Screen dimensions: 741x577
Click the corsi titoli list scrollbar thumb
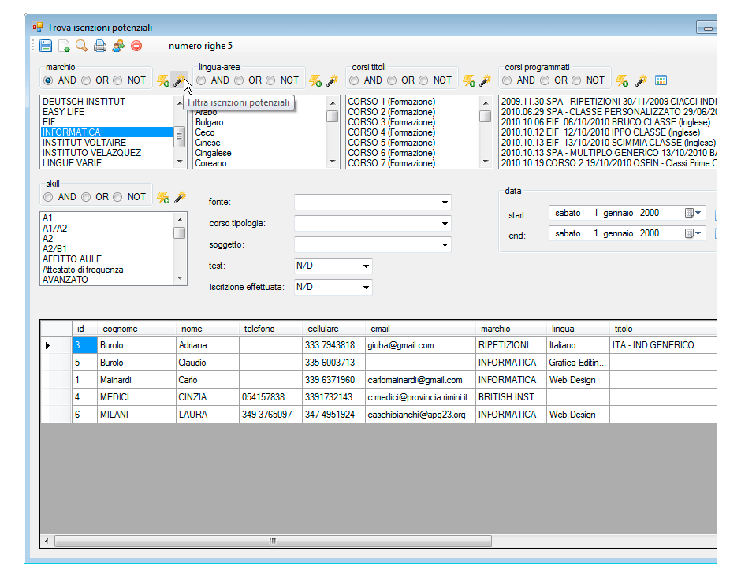click(x=486, y=116)
